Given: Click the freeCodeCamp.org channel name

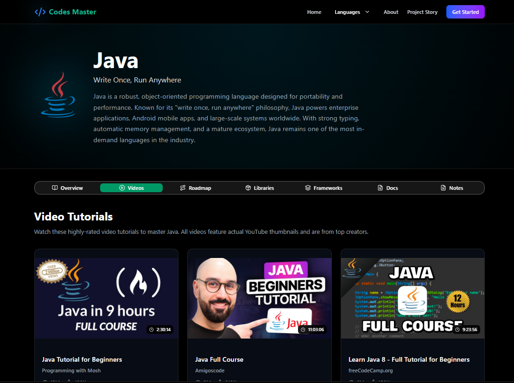Looking at the screenshot, I should (370, 370).
